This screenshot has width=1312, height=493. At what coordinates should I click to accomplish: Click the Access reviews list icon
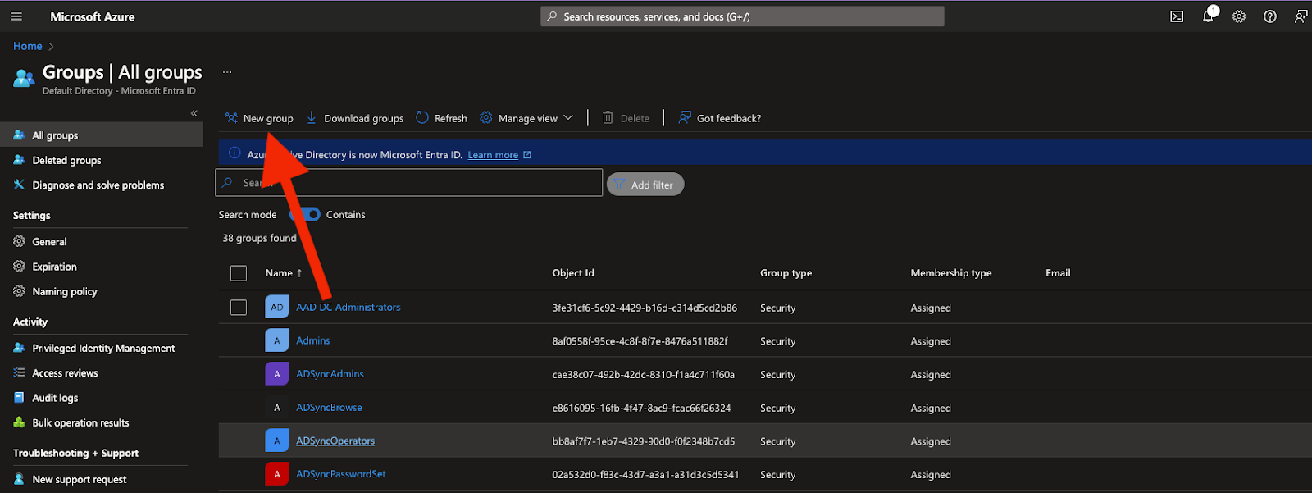[20, 372]
